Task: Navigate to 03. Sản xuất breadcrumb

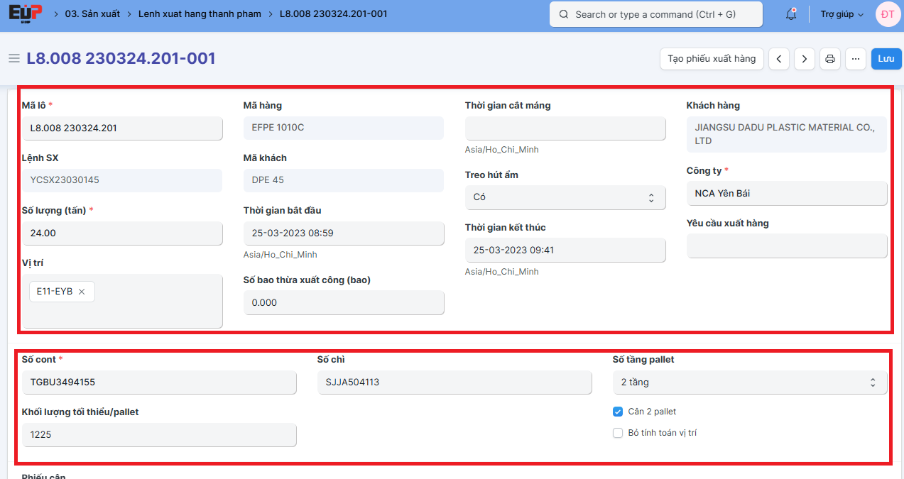Action: point(92,14)
